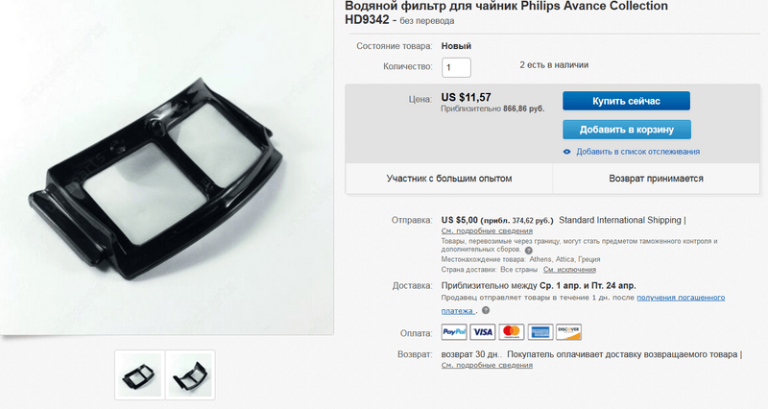Open См. подробные сведения under shipping
Image resolution: width=768 pixels, height=409 pixels.
pos(487,230)
